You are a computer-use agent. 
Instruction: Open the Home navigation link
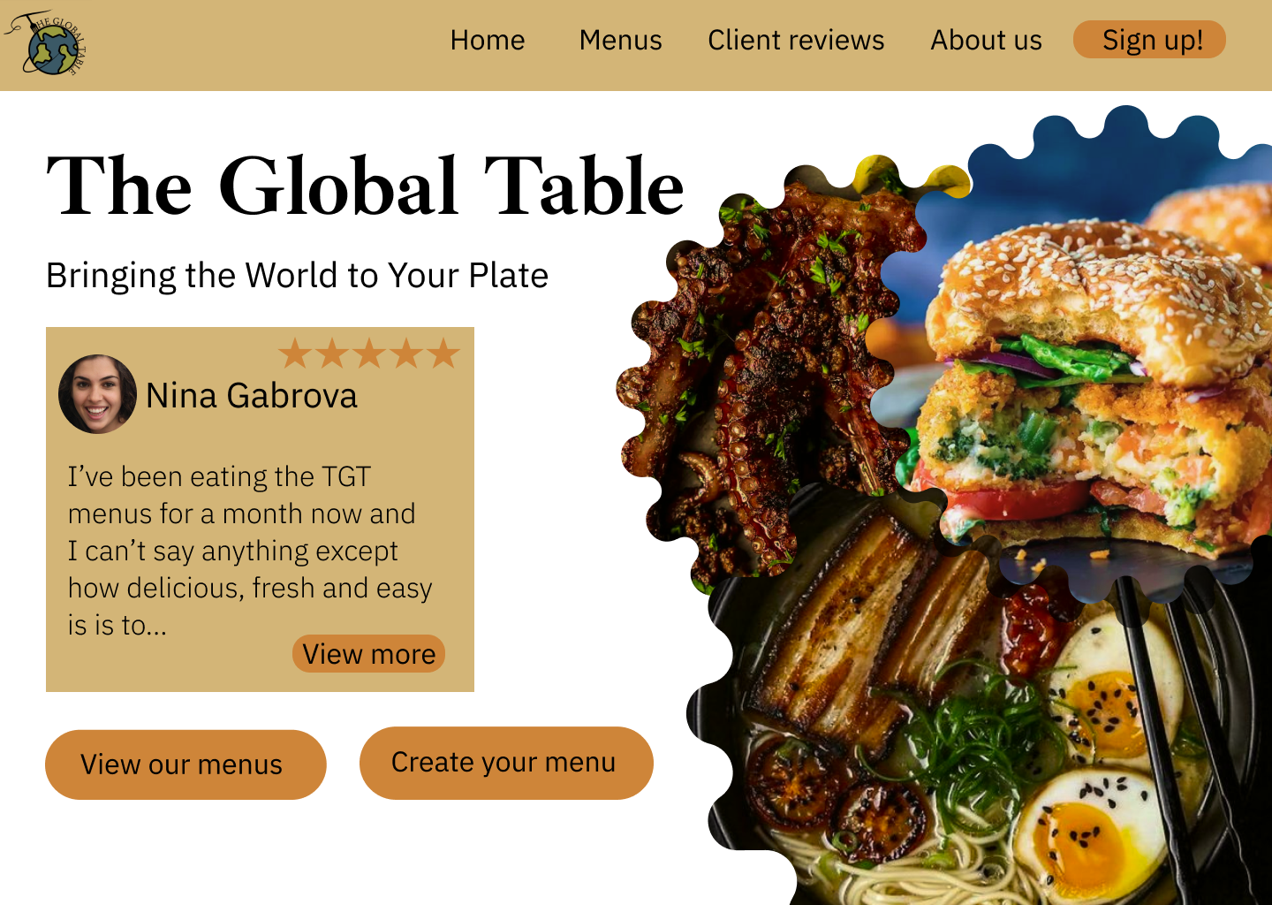[x=488, y=40]
